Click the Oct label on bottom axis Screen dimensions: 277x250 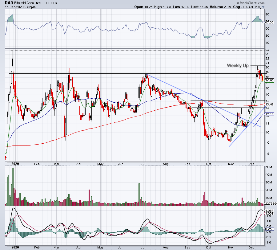coord(209,247)
